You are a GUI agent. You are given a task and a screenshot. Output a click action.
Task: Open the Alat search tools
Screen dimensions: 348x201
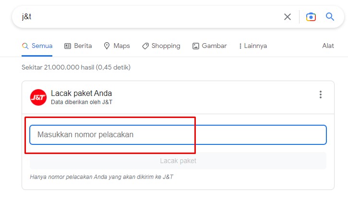328,46
